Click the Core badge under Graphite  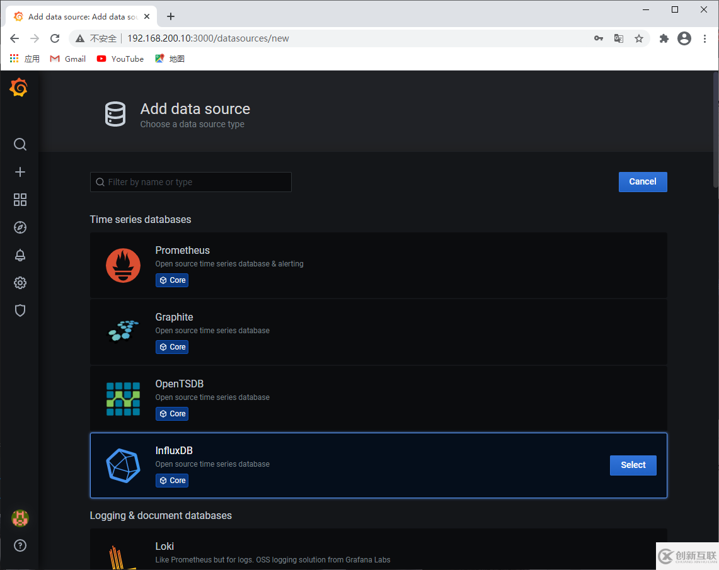pos(172,347)
